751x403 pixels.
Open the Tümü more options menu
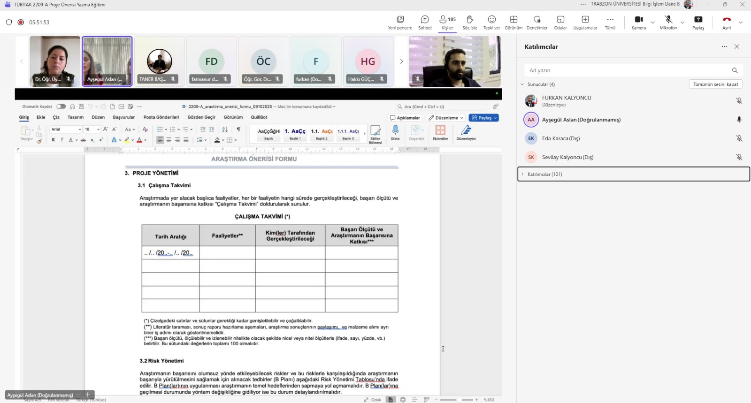click(x=610, y=22)
